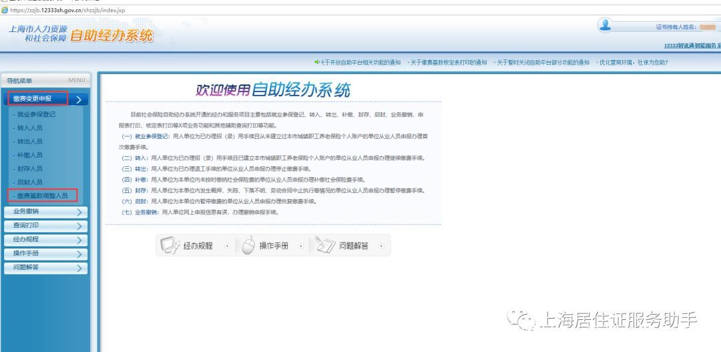
Task: Click the notepad icon beside 问题解答
Action: point(324,245)
